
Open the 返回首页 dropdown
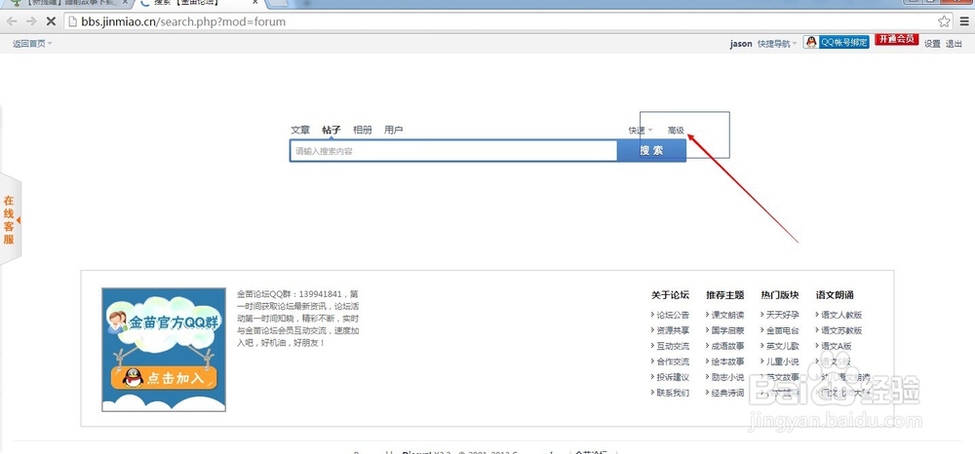click(x=32, y=44)
